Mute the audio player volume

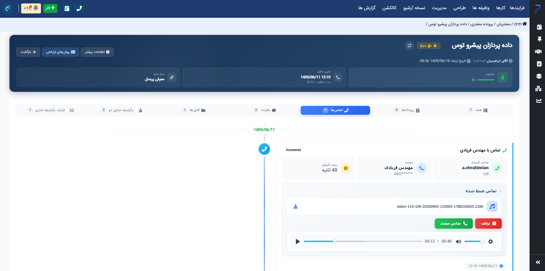coord(459,242)
